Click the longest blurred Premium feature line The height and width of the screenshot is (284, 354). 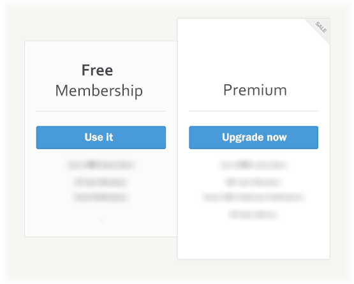coord(253,197)
